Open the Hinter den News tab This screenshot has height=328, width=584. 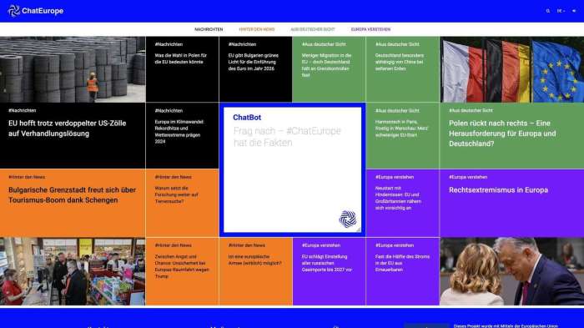click(257, 29)
